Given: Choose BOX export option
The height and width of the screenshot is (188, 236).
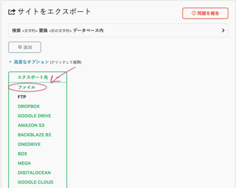Looking at the screenshot, I should [x=23, y=154].
